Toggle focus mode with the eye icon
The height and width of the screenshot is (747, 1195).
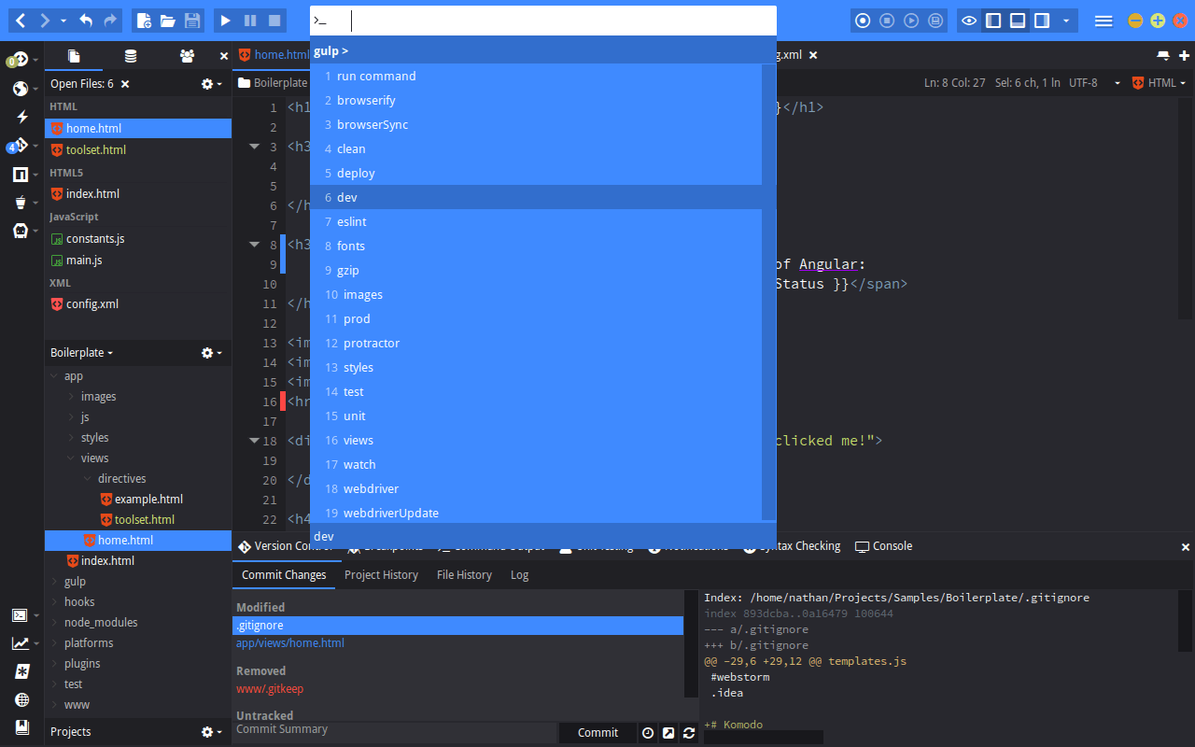(969, 20)
